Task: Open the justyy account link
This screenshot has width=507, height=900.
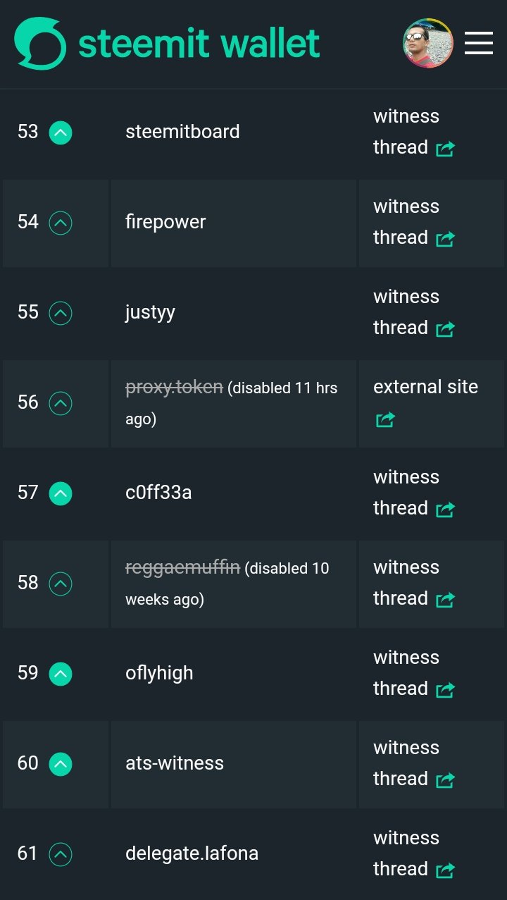Action: (150, 312)
